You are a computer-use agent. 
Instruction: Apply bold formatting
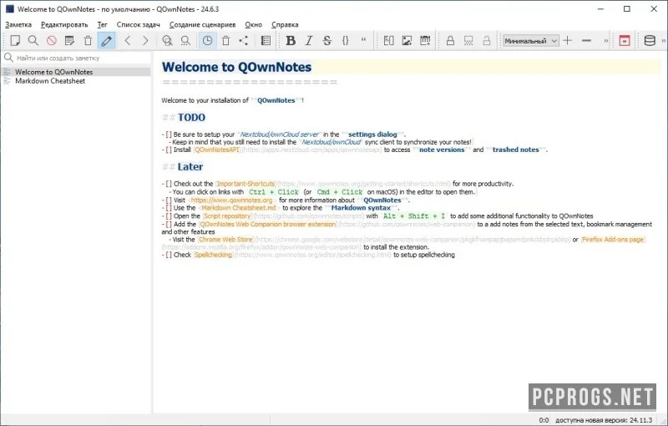pyautogui.click(x=291, y=40)
